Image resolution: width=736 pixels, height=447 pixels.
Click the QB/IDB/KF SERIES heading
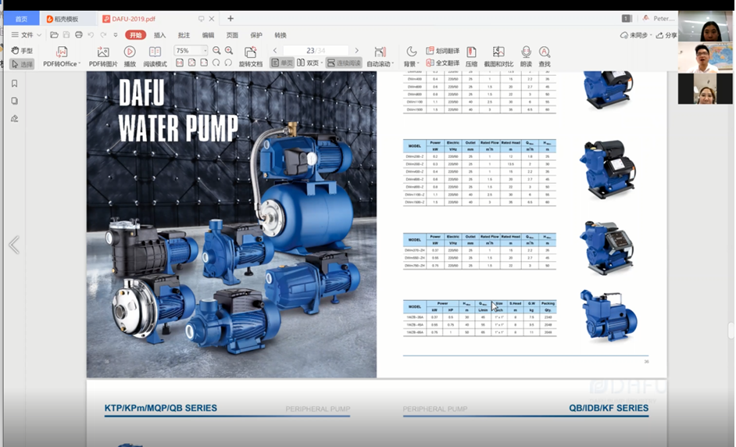pyautogui.click(x=609, y=408)
